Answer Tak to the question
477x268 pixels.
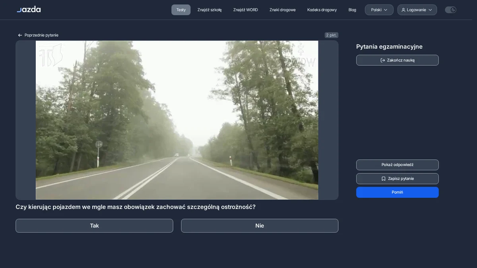point(94,226)
